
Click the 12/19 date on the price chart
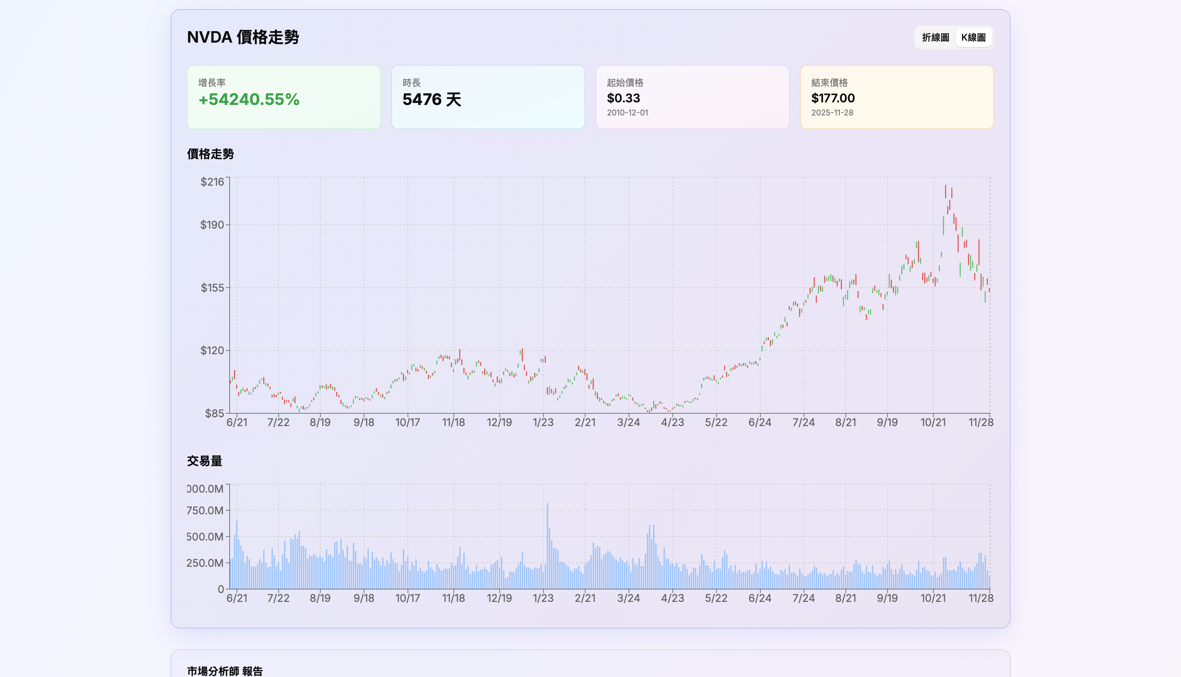pos(499,422)
